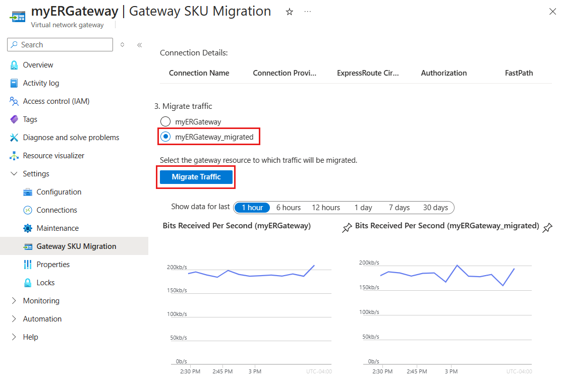561x385 pixels.
Task: Expand the Automation section
Action: pos(14,319)
